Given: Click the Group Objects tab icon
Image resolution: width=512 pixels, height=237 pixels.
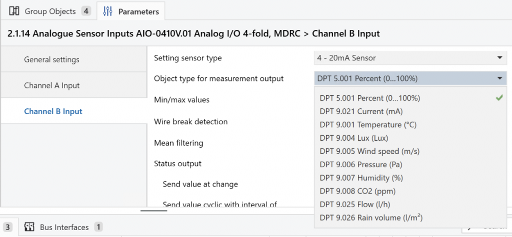Looking at the screenshot, I should tap(14, 11).
